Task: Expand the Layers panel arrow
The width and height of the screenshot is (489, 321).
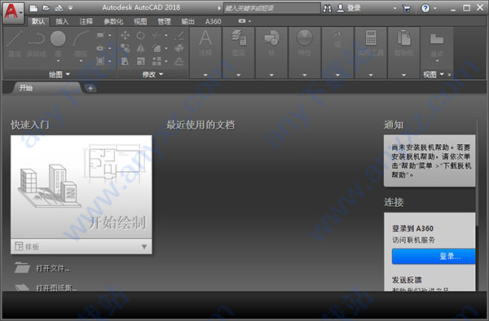Action: (x=239, y=75)
